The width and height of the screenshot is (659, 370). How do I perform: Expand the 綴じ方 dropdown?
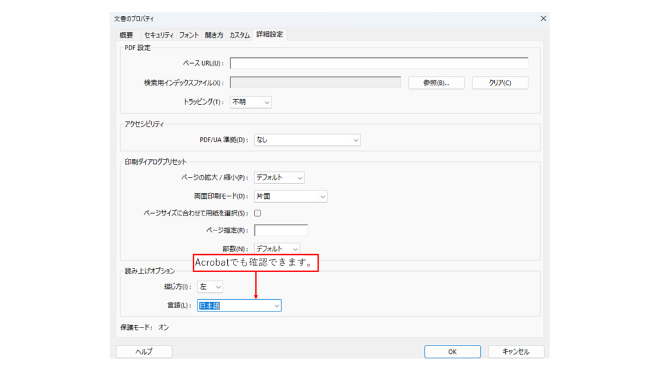210,286
